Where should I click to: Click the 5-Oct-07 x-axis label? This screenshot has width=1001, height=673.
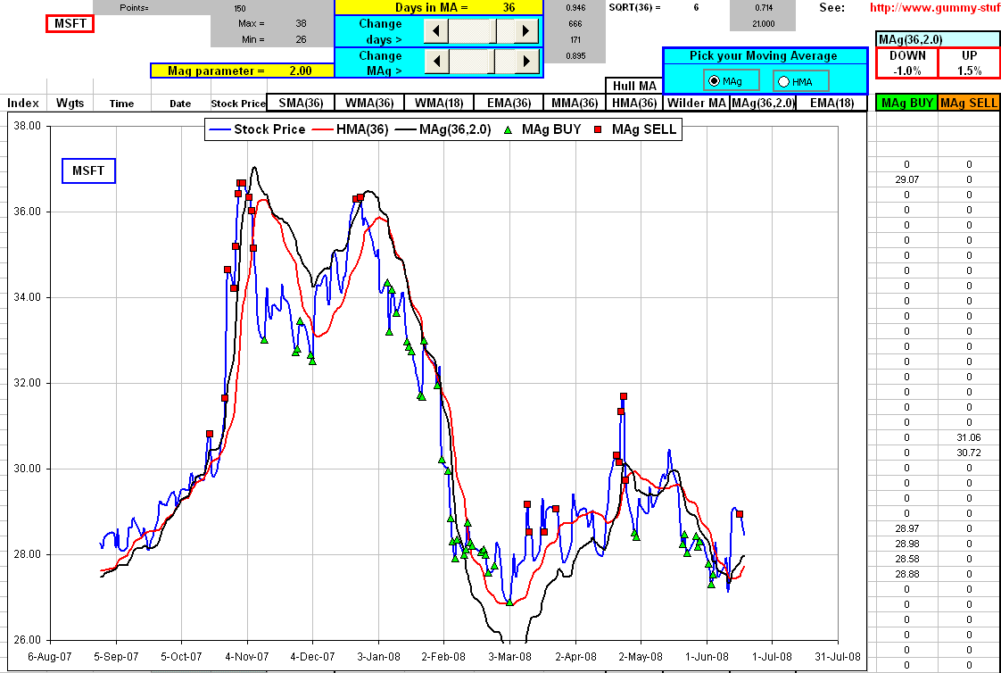click(181, 656)
